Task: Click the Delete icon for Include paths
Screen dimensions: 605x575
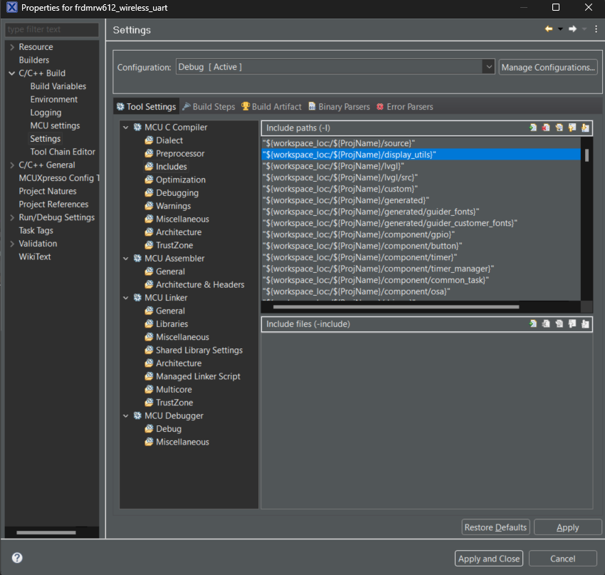Action: [546, 128]
